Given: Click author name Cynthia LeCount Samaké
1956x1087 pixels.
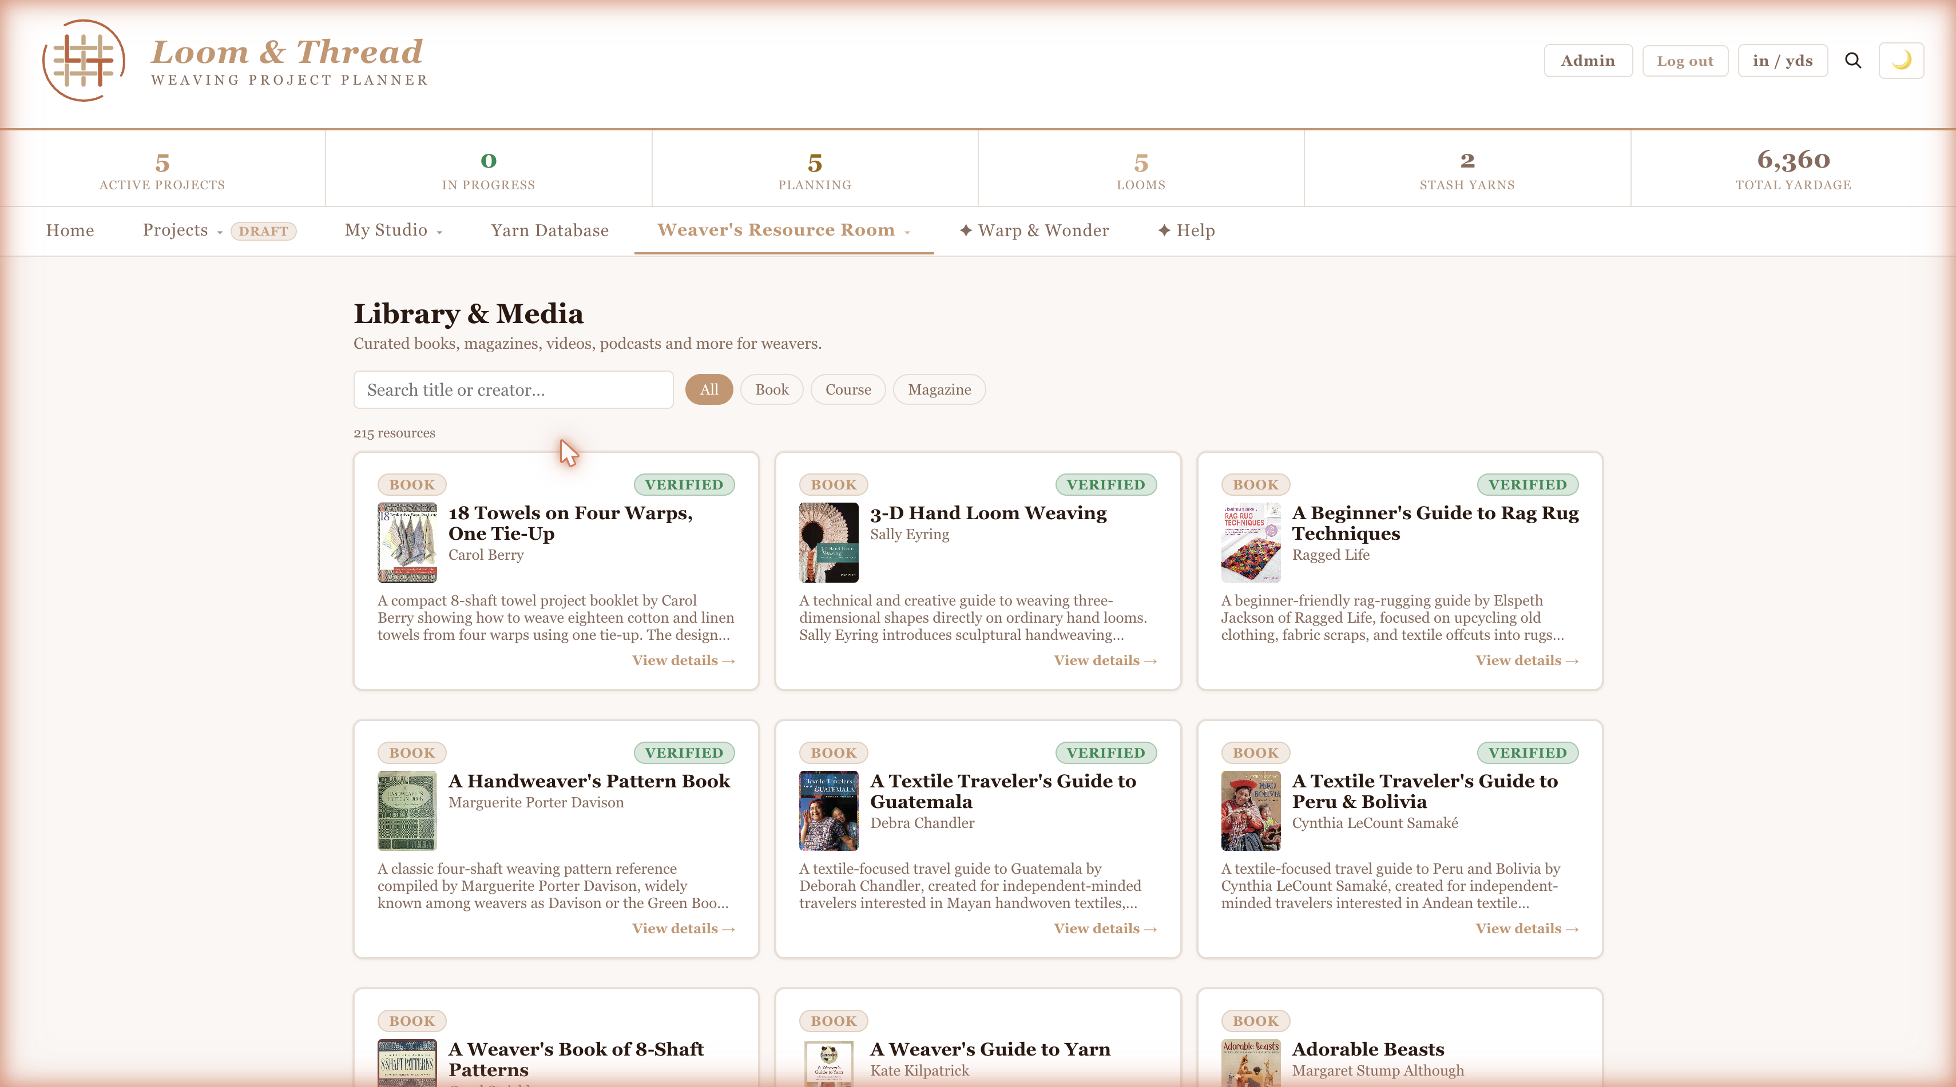Looking at the screenshot, I should click(x=1375, y=823).
